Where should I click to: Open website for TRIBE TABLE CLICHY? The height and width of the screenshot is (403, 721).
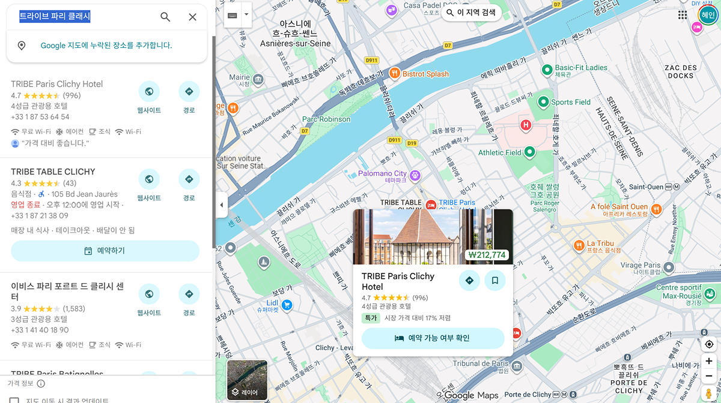(x=149, y=179)
